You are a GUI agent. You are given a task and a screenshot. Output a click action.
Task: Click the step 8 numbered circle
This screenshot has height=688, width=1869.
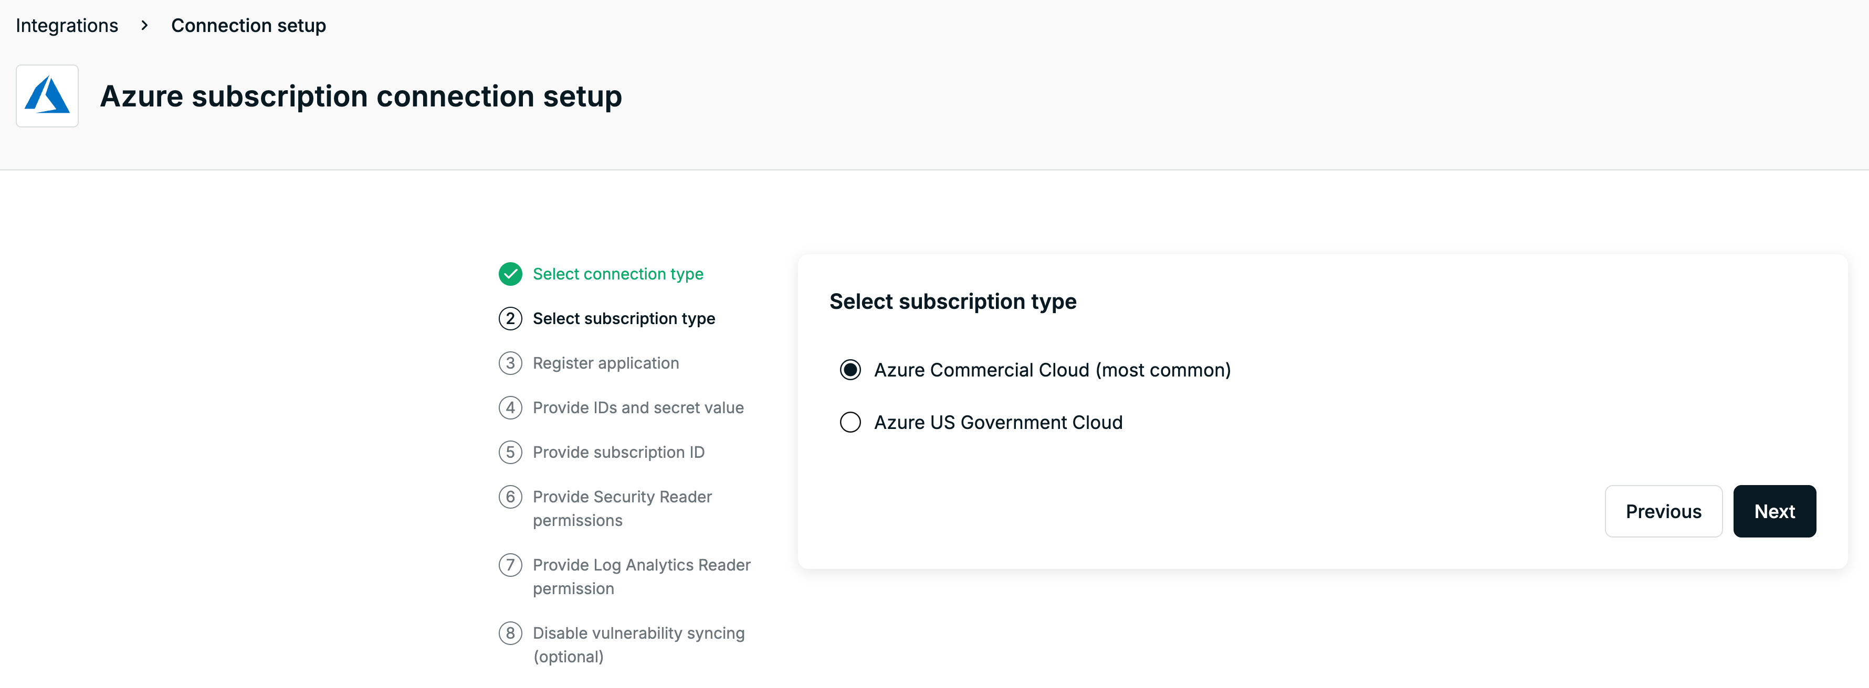coord(511,633)
